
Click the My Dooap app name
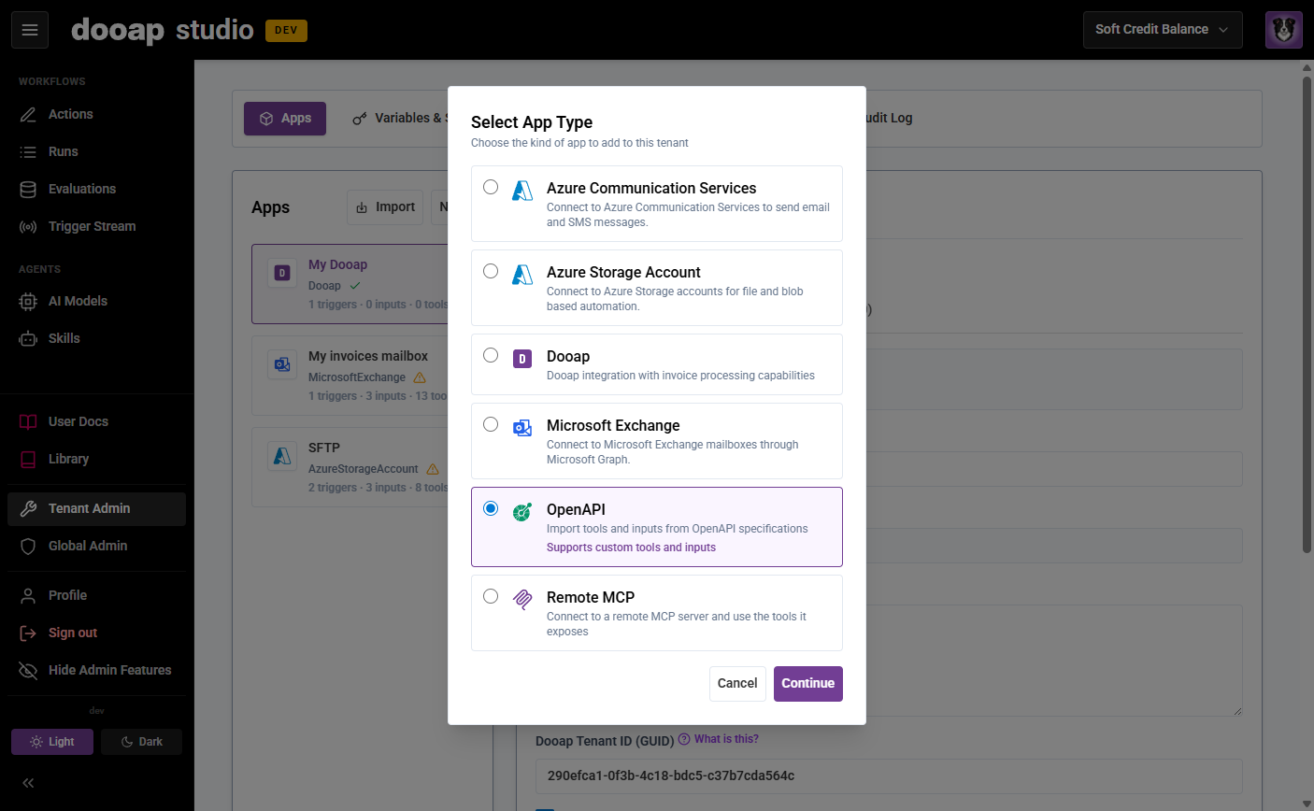(x=337, y=264)
